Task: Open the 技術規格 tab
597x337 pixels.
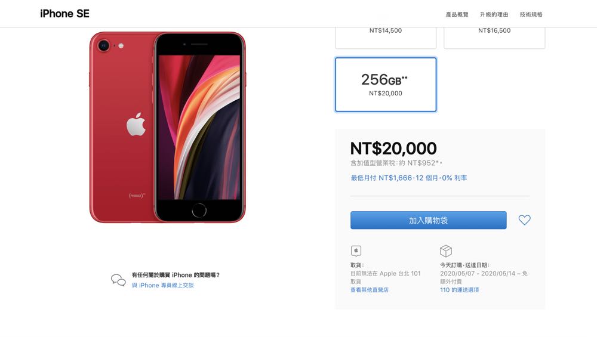Action: (x=531, y=14)
